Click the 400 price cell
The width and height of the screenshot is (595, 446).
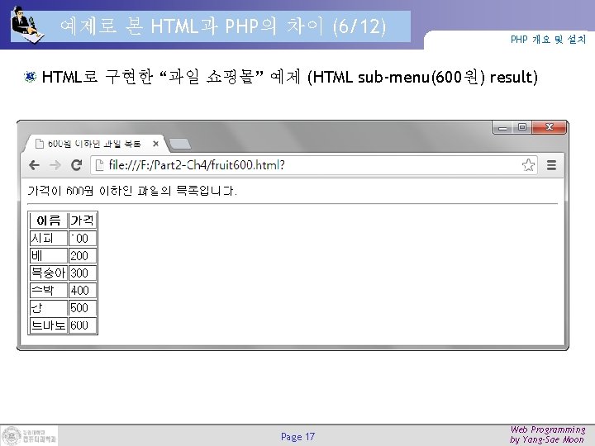click(x=83, y=291)
